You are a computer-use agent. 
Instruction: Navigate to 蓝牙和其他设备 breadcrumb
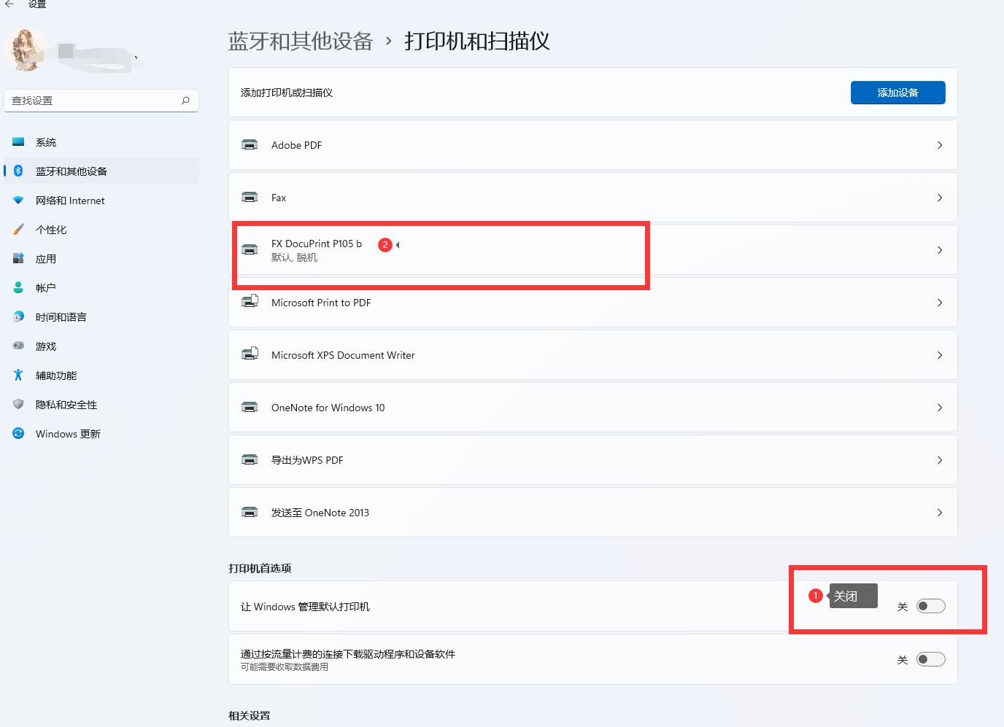pyautogui.click(x=300, y=42)
